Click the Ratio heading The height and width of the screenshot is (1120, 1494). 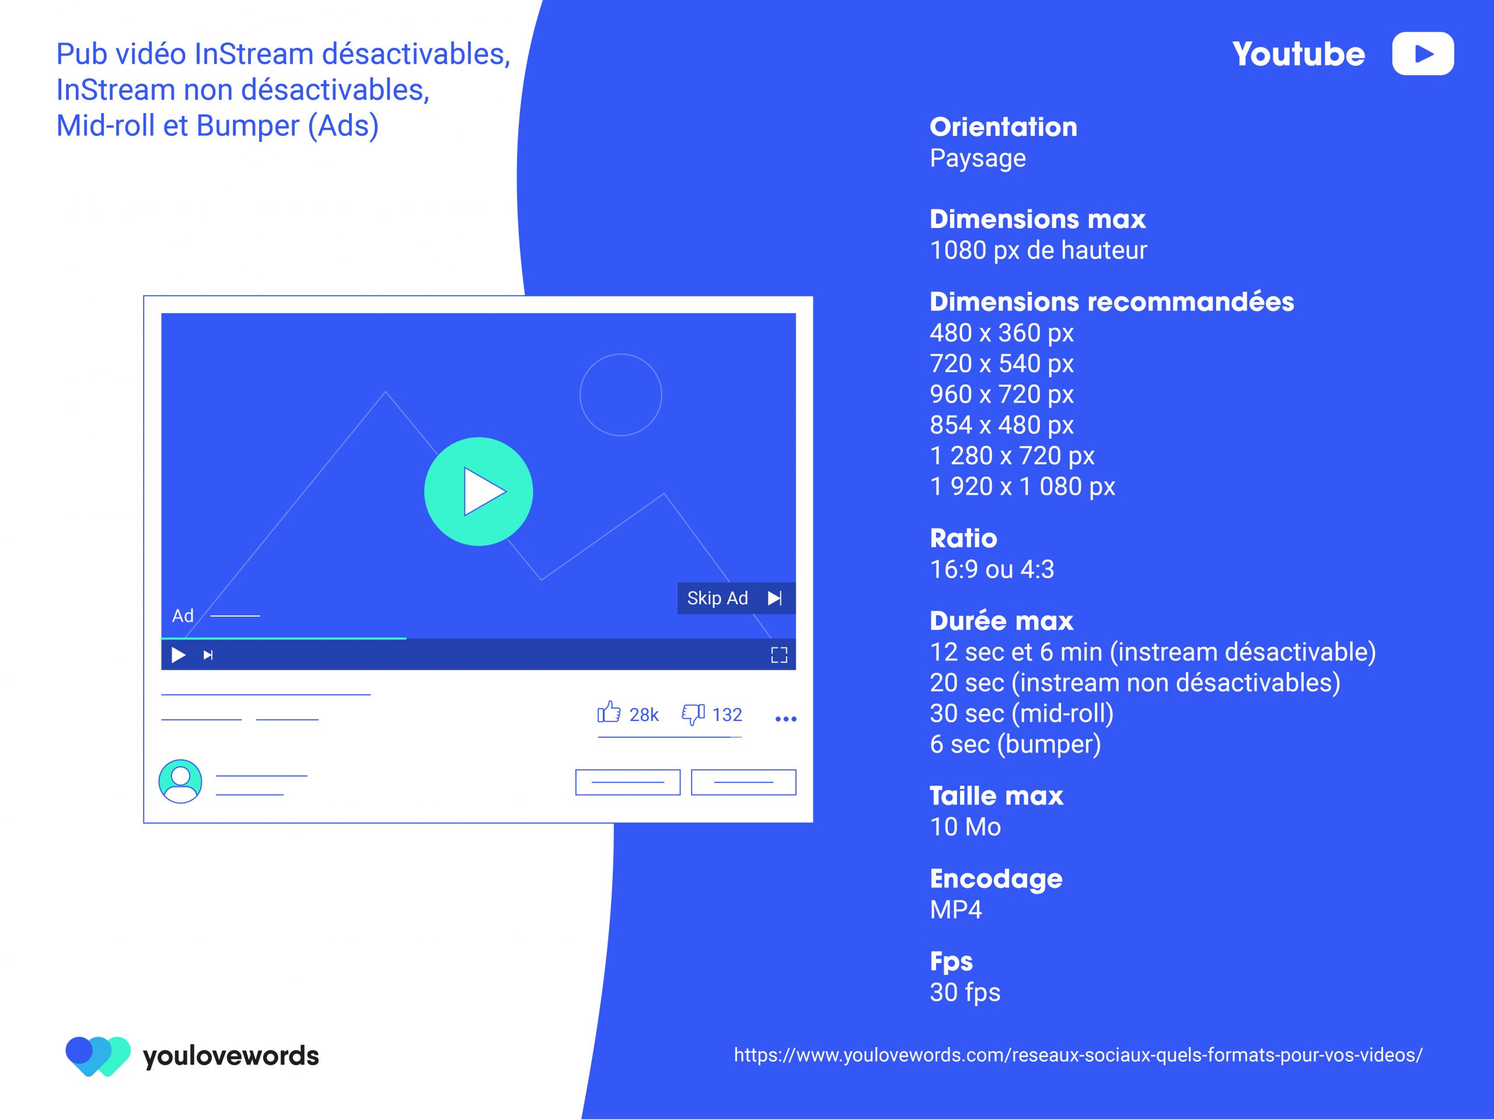963,538
